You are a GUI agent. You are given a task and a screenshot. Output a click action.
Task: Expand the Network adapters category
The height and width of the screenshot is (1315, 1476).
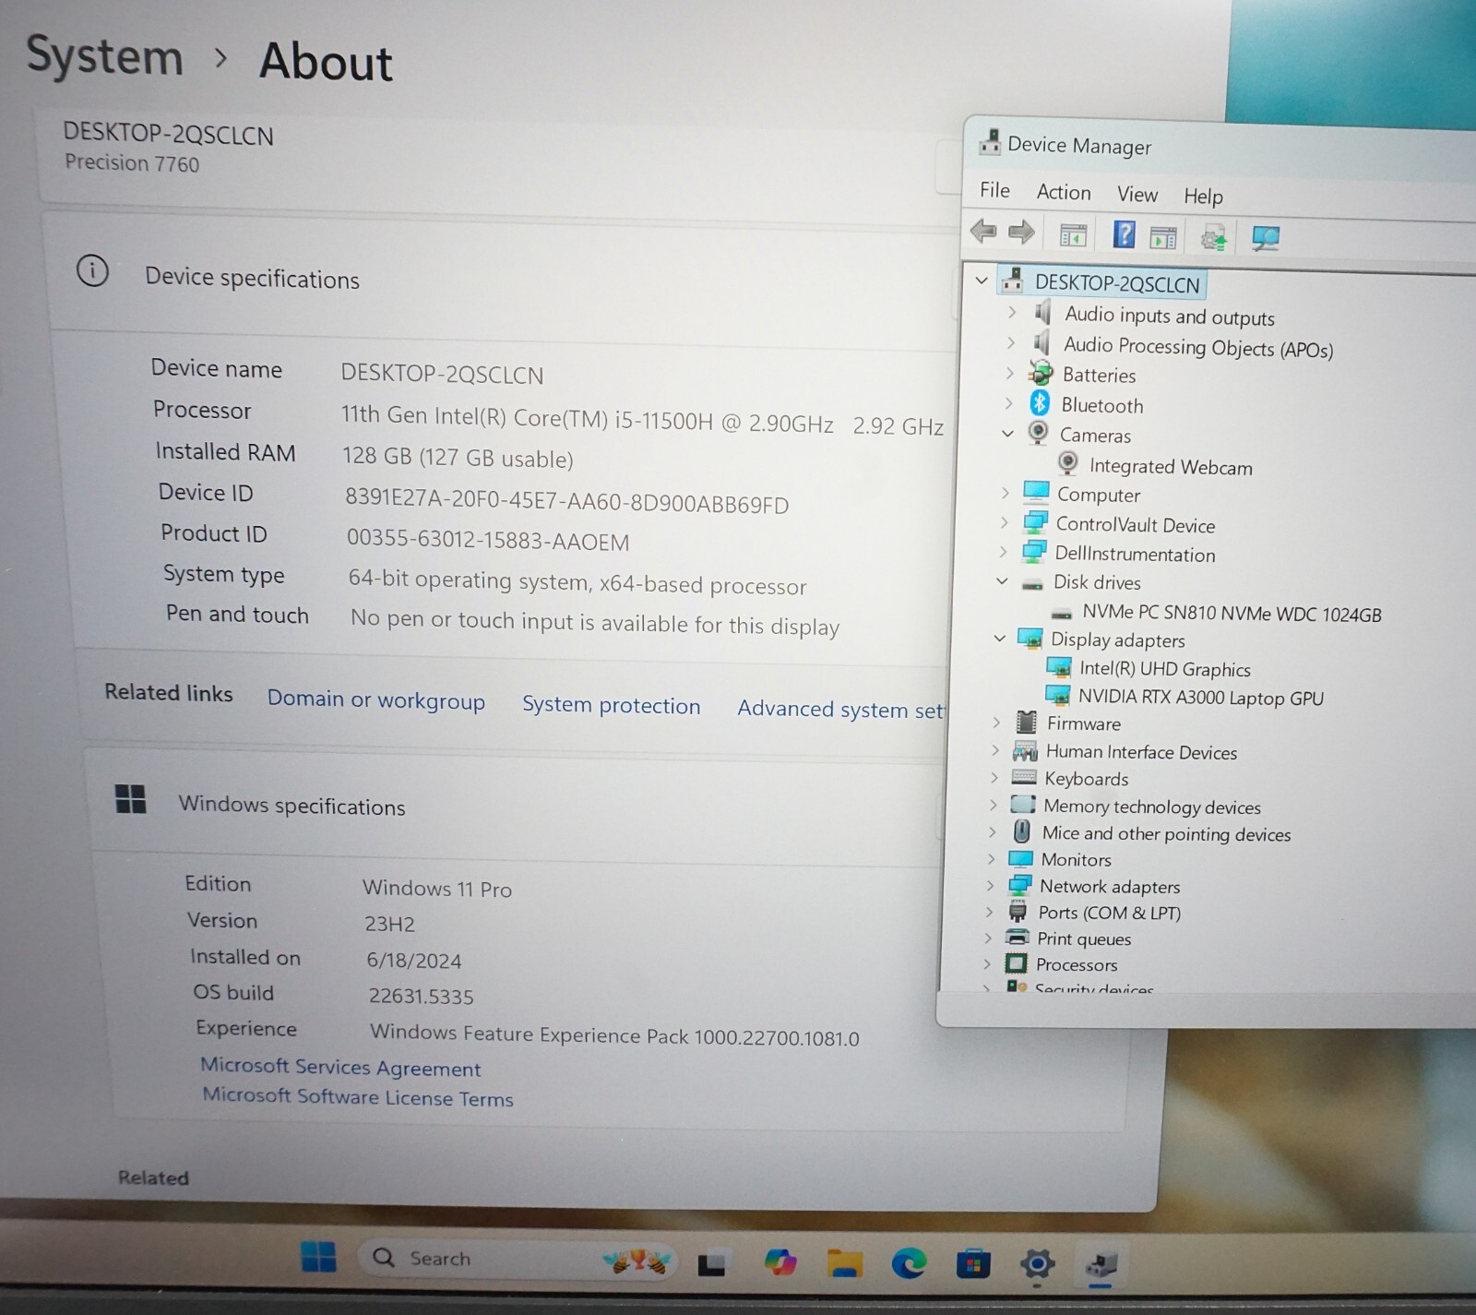click(x=990, y=885)
